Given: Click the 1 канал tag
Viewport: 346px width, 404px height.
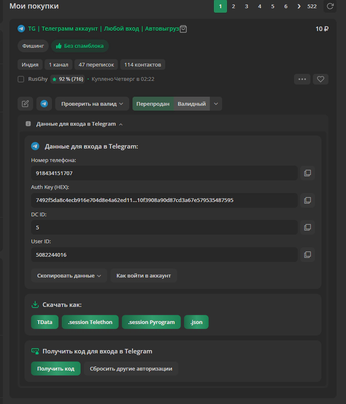Looking at the screenshot, I should click(x=58, y=64).
